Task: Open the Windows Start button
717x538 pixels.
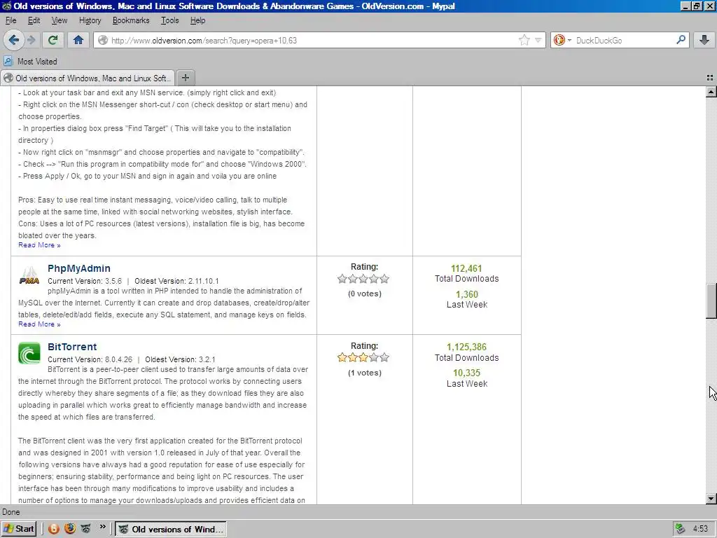Action: [x=19, y=529]
